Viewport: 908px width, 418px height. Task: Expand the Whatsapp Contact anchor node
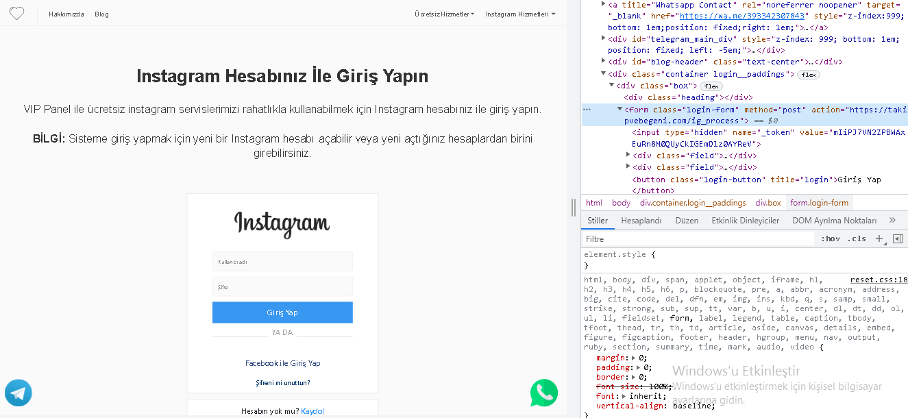[x=604, y=4]
